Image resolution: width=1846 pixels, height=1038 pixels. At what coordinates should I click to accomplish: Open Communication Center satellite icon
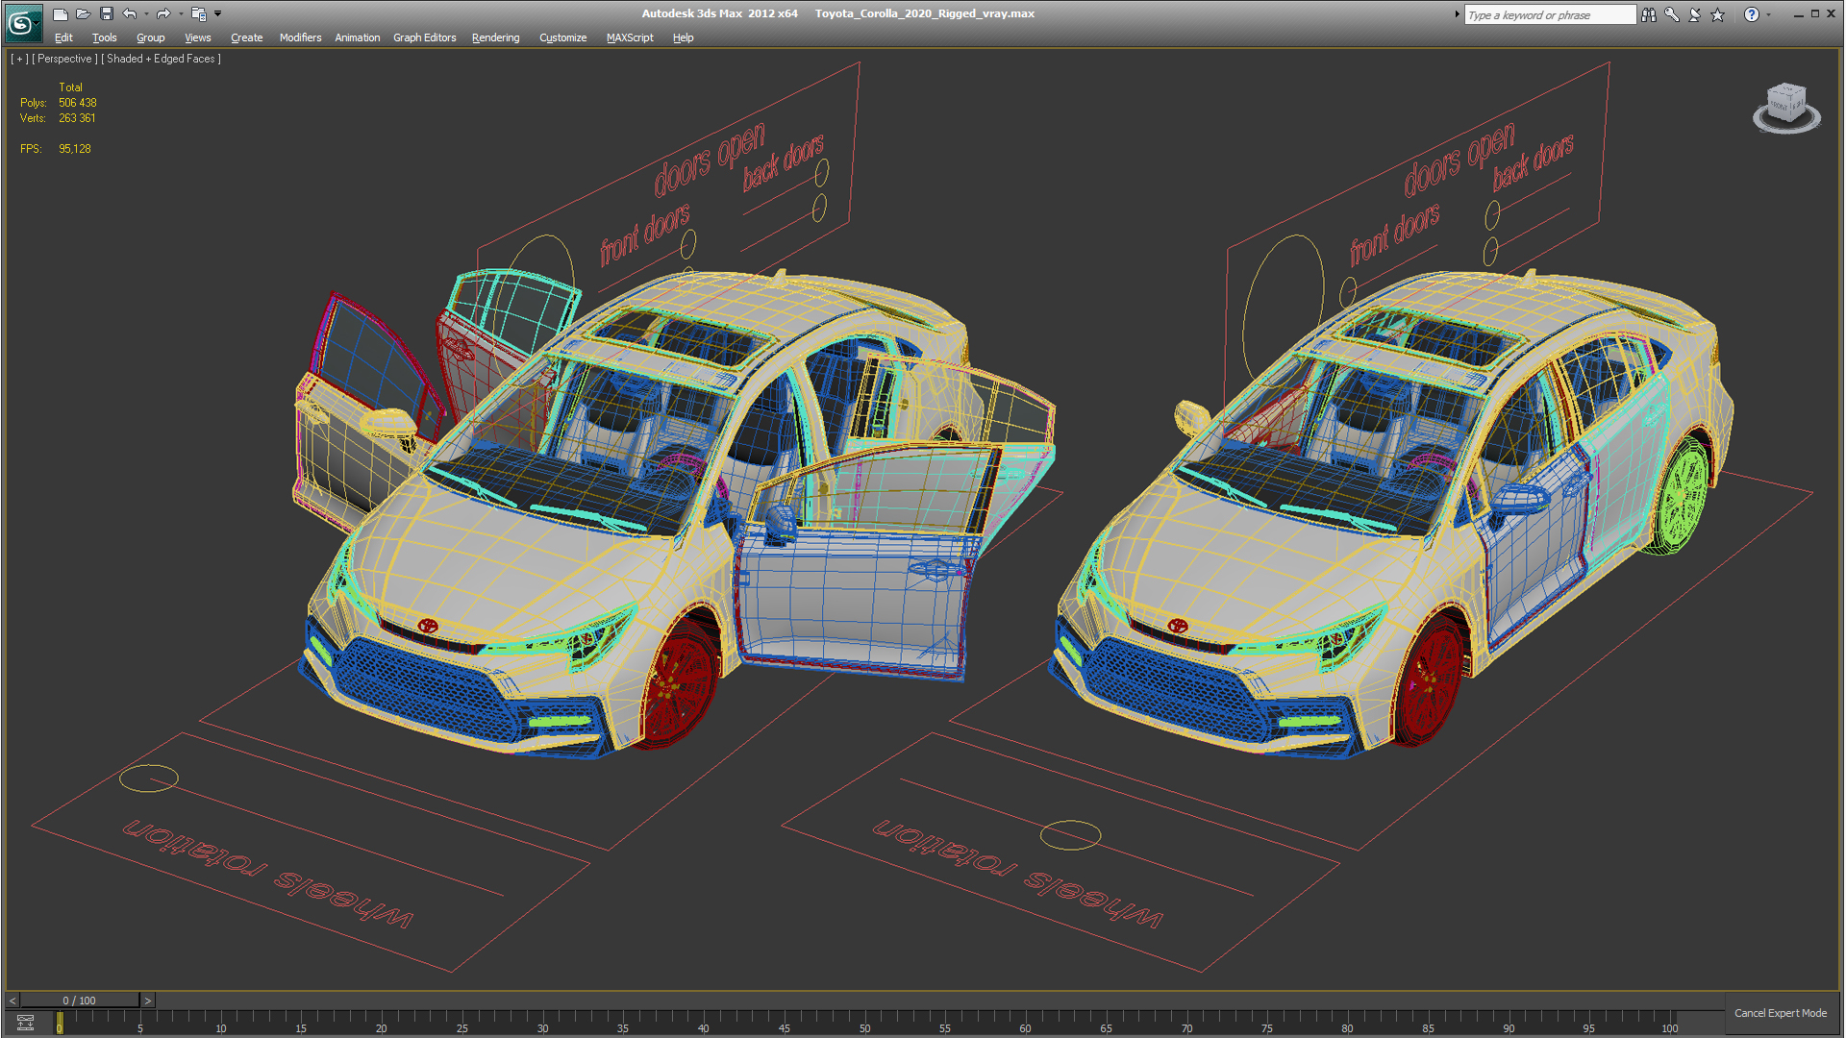pyautogui.click(x=1695, y=14)
